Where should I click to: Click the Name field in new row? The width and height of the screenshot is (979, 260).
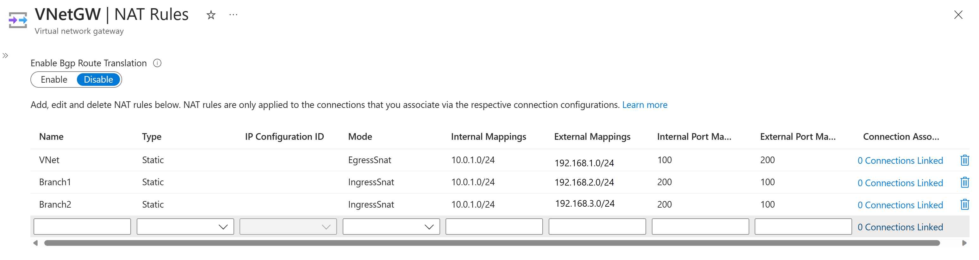pyautogui.click(x=82, y=227)
